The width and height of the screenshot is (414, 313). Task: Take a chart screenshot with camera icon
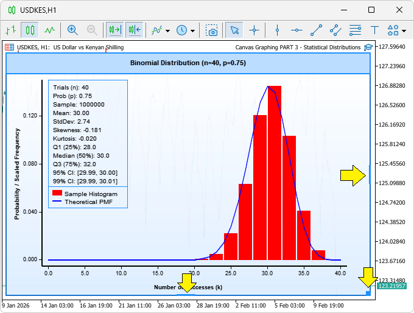click(211, 29)
